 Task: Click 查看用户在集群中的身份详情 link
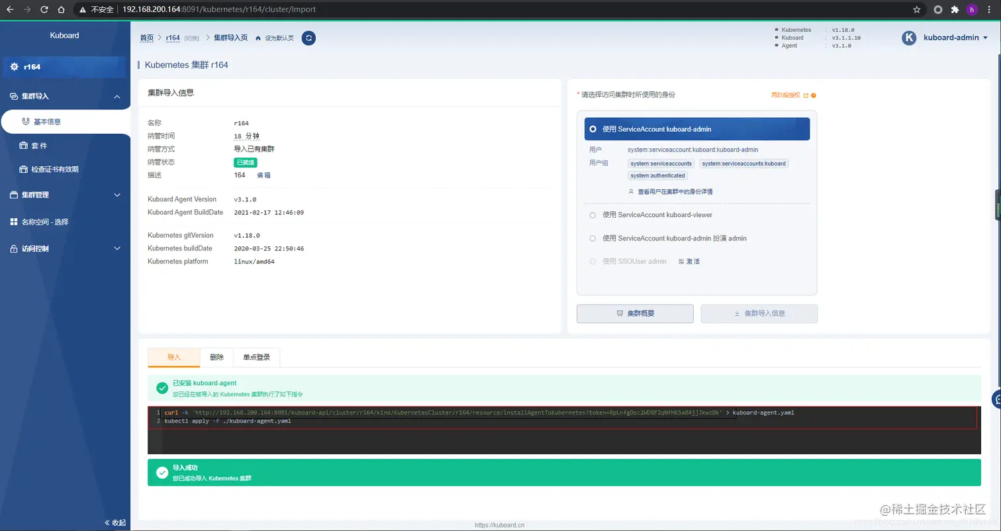pyautogui.click(x=675, y=191)
